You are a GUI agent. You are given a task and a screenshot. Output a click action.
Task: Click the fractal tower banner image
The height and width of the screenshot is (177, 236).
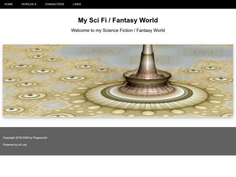click(118, 80)
